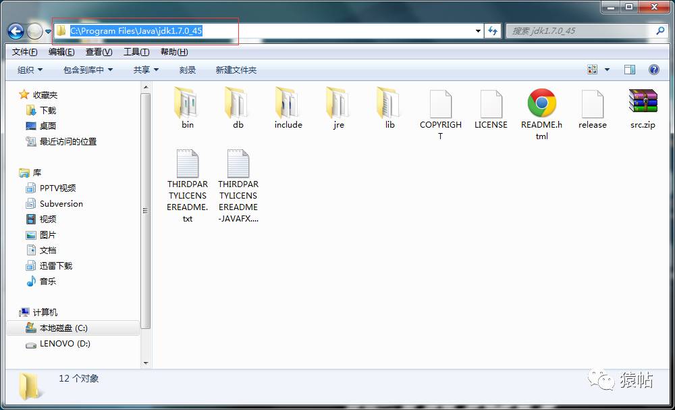Open the bin folder icon
Image resolution: width=675 pixels, height=410 pixels.
(x=187, y=103)
